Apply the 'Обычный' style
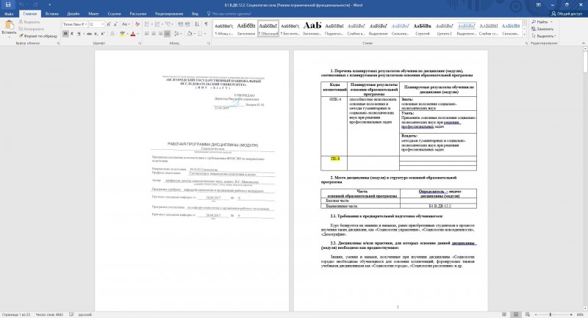The image size is (588, 318). point(268,29)
